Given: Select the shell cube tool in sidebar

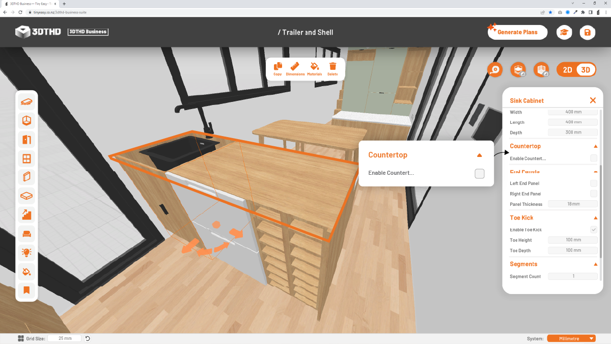Looking at the screenshot, I should pos(26,121).
